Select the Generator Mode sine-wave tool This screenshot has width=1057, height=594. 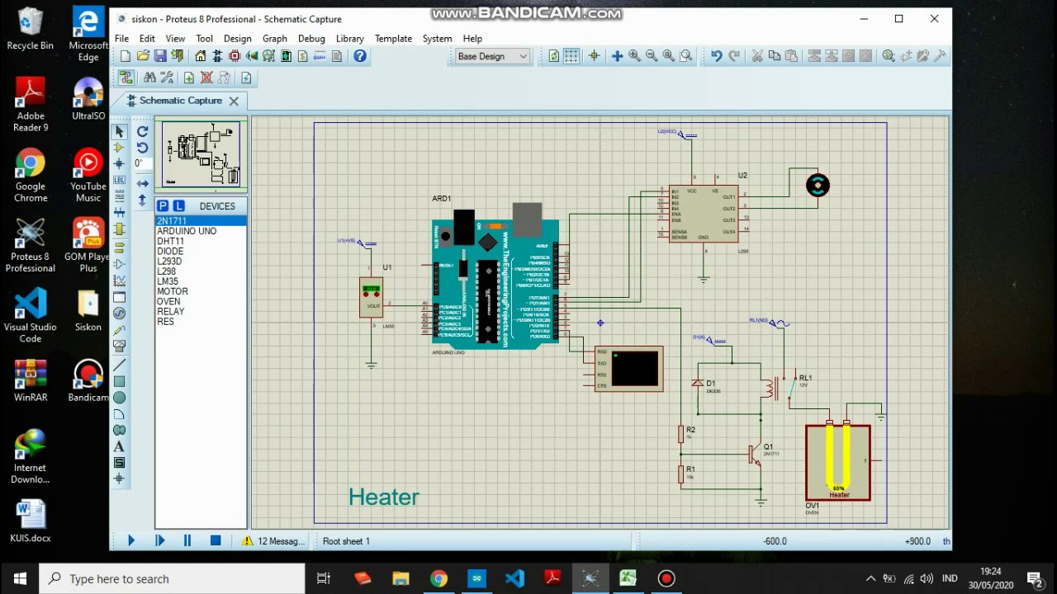tap(119, 313)
